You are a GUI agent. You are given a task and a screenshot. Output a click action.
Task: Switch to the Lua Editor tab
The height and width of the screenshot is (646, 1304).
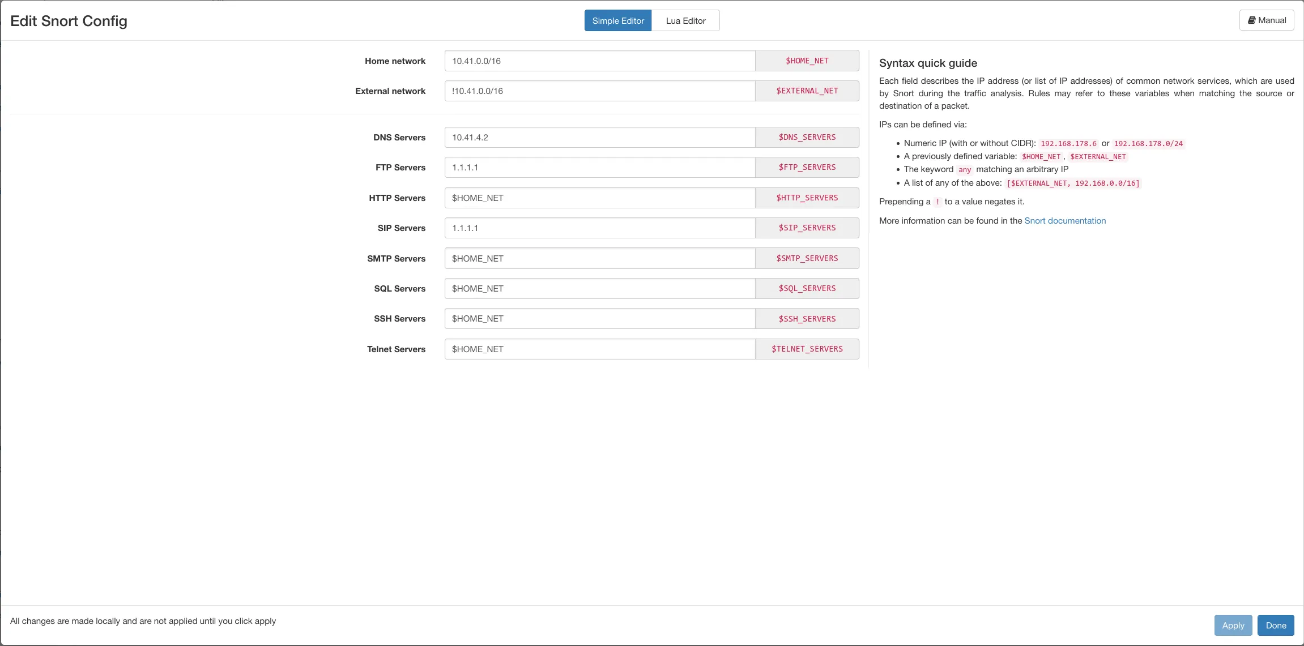pyautogui.click(x=685, y=21)
